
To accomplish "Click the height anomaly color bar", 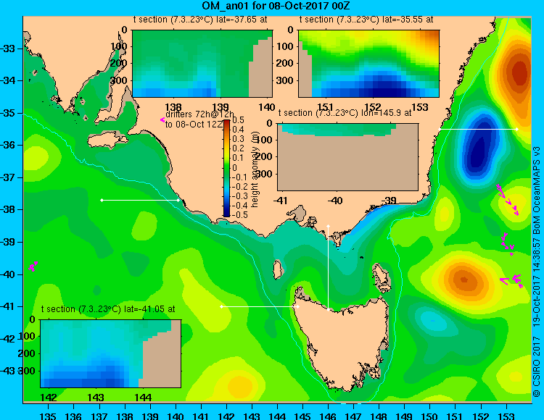I will pos(226,168).
